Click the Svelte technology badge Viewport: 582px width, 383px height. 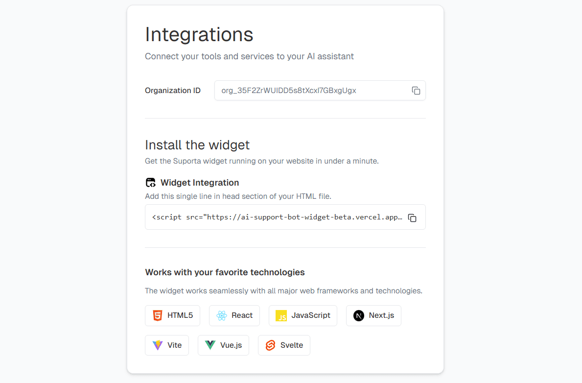click(284, 345)
